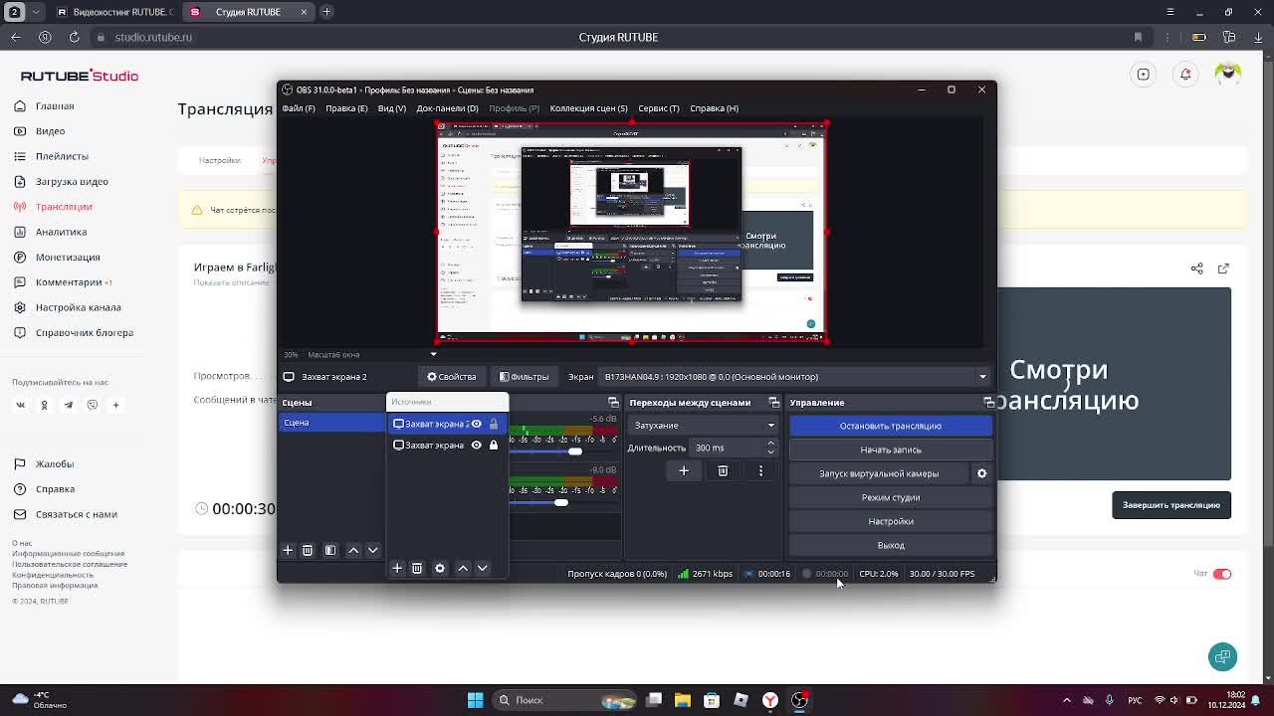Open OBS Настройки button
This screenshot has height=716, width=1274.
[891, 521]
